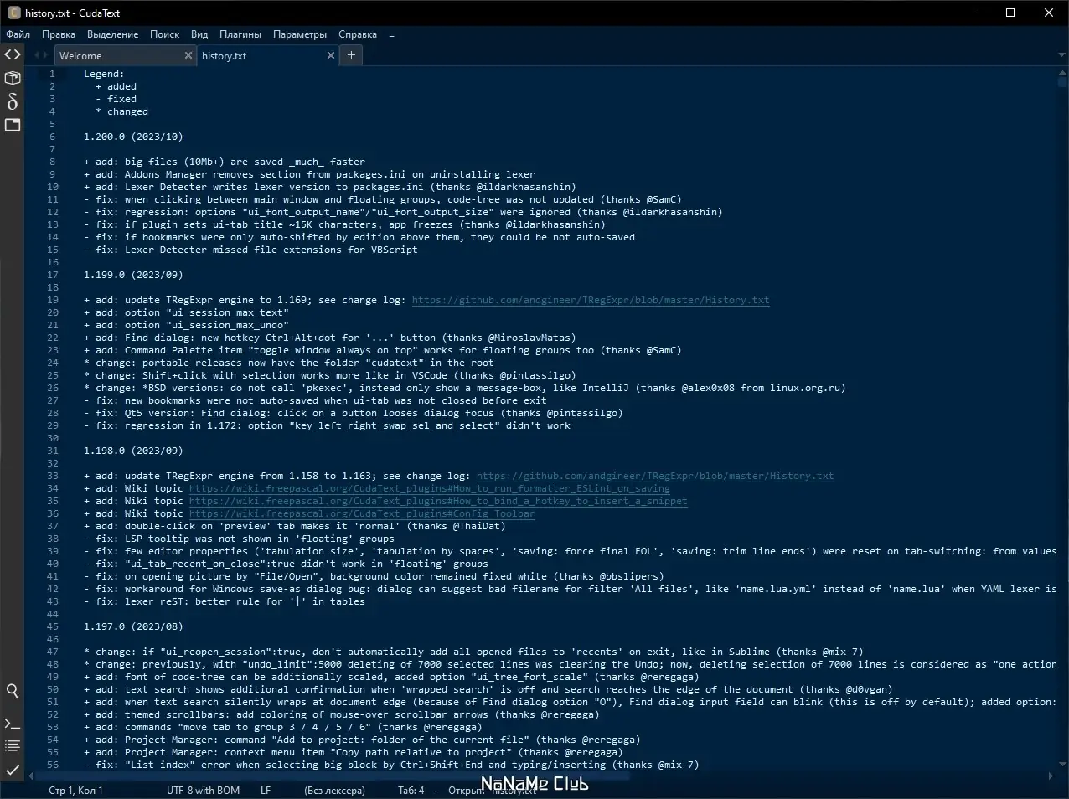Viewport: 1069px width, 799px height.
Task: Open the Project Manager box icon
Action: pyautogui.click(x=13, y=78)
